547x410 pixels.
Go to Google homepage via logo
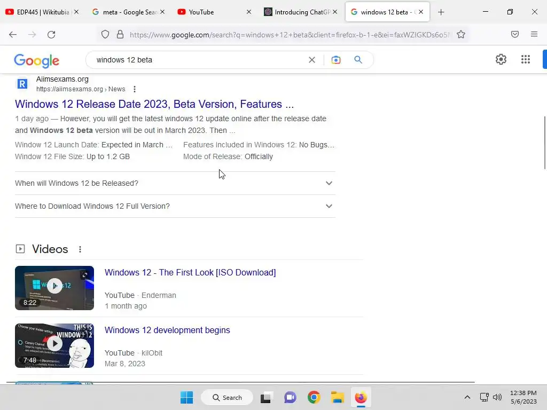(37, 61)
